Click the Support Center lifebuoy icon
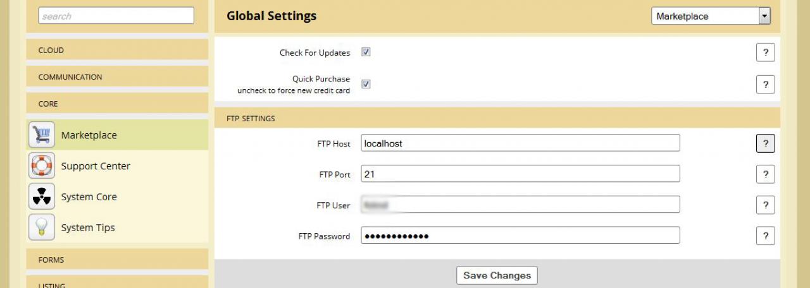Viewport: 810px width, 288px height. (42, 165)
